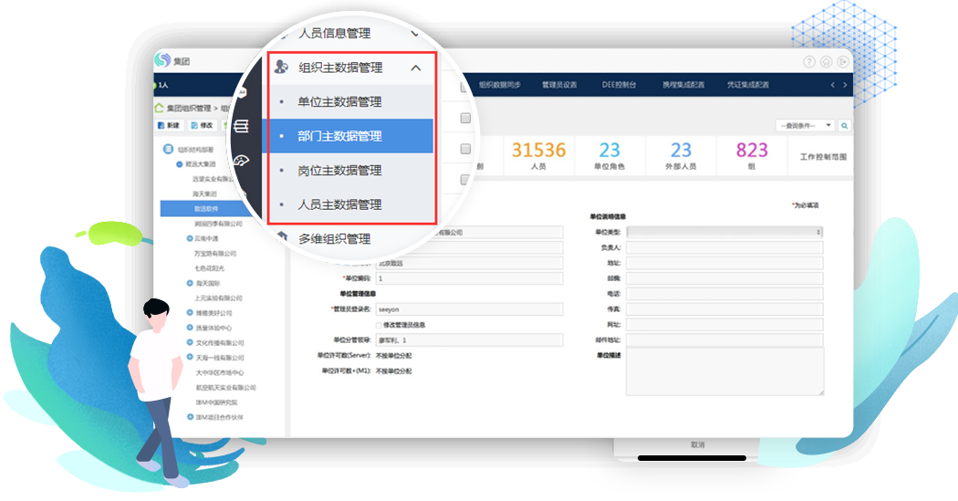Click the logout icon in header
Viewport: 958px width, 501px height.
coord(843,62)
